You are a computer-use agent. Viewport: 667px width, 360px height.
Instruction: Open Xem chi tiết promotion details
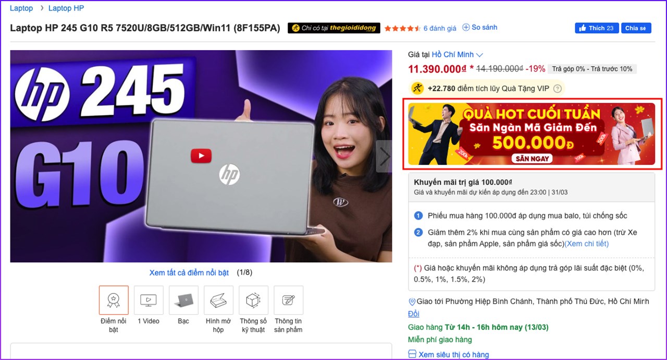coord(586,244)
